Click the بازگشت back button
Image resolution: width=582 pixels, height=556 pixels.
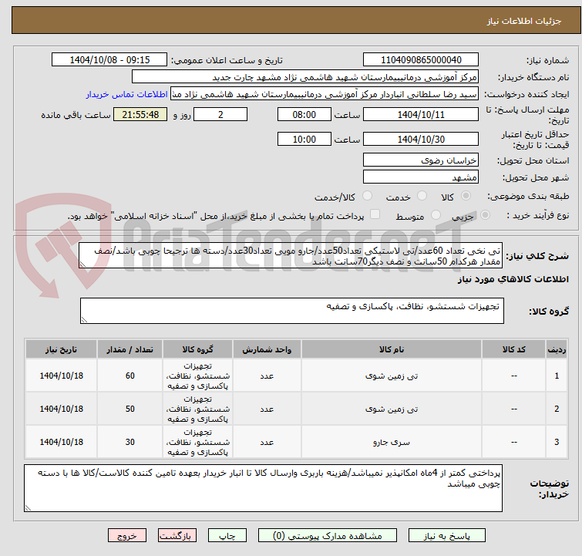[x=177, y=536]
